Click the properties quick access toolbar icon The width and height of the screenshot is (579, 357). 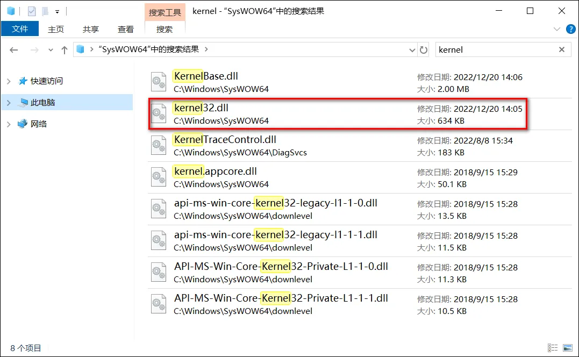coord(32,11)
